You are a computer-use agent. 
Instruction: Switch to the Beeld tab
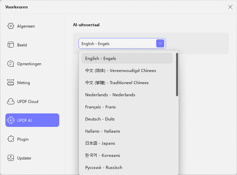coord(32,45)
